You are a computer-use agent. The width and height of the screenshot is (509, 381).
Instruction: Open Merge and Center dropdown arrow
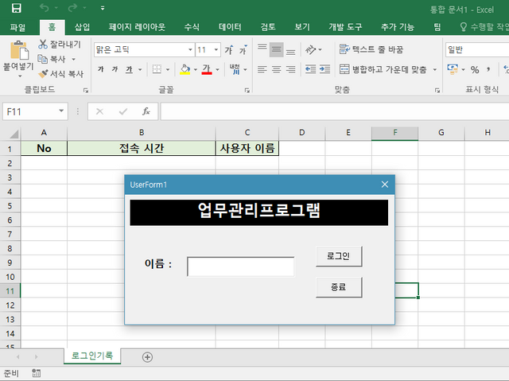point(435,69)
